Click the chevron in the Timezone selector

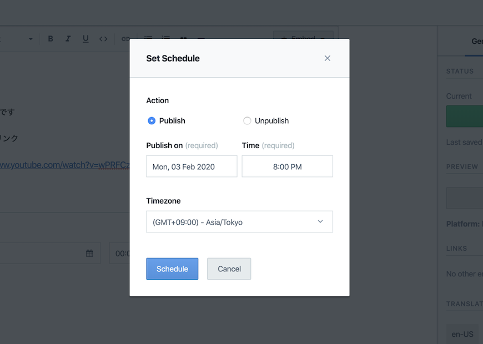[320, 221]
